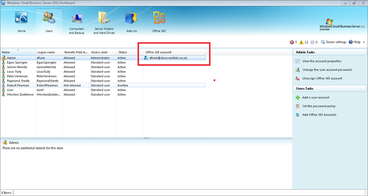Click the yellow warning alerts icon
This screenshot has height=196, width=368.
pyautogui.click(x=302, y=42)
